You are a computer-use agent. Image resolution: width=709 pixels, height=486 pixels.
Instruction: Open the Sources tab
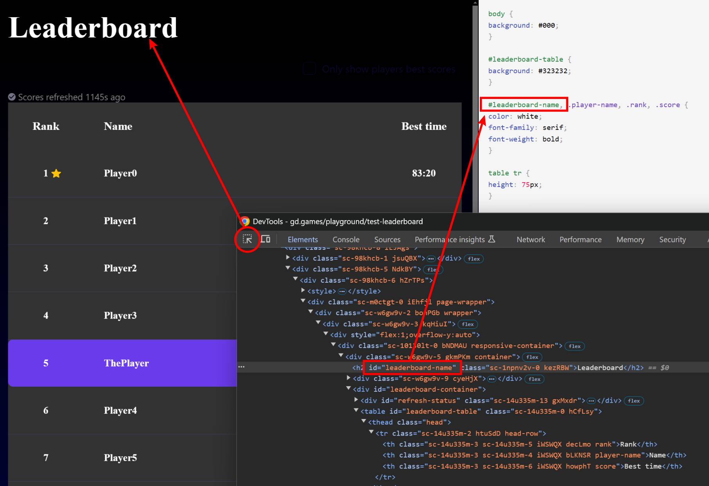pyautogui.click(x=387, y=239)
